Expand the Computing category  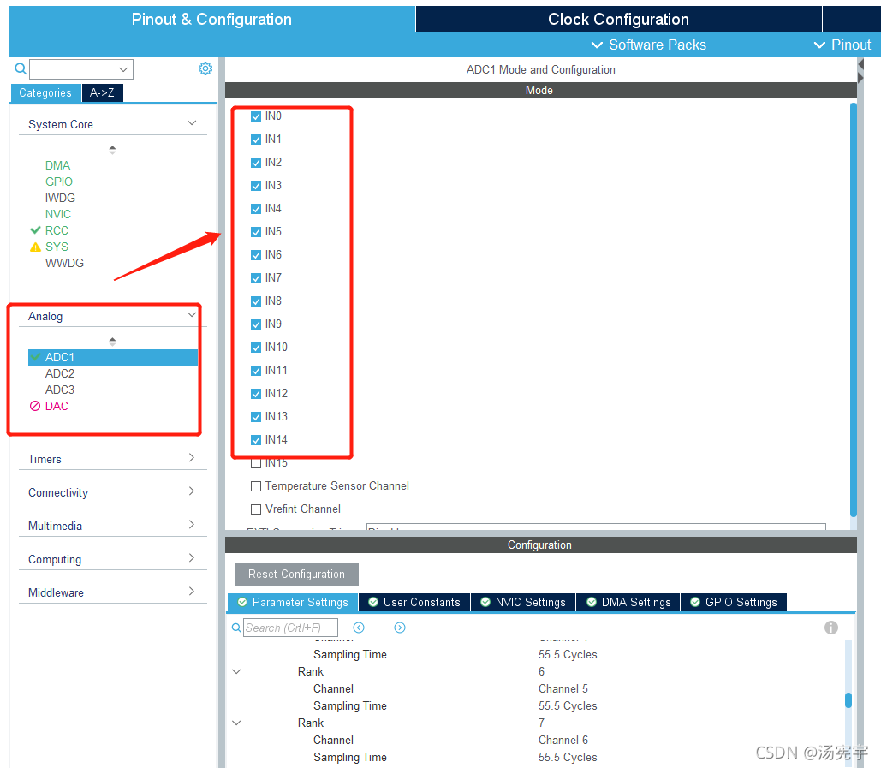[x=192, y=557]
